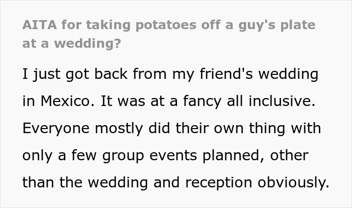
Task: Click the word "mostly" in the paragraph
Action: point(119,129)
